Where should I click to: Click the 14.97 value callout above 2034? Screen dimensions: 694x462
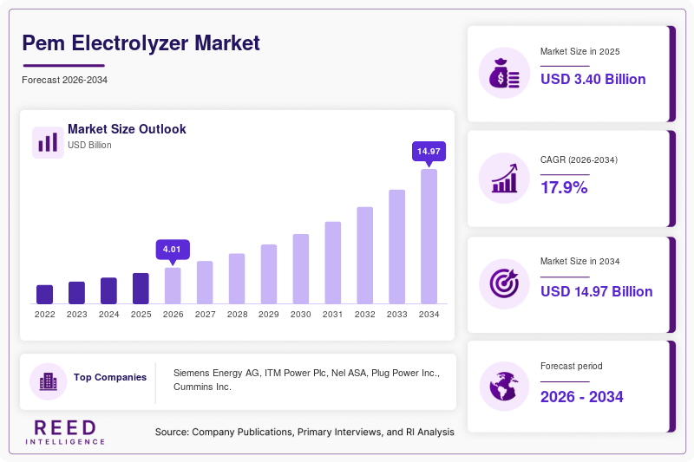click(429, 152)
